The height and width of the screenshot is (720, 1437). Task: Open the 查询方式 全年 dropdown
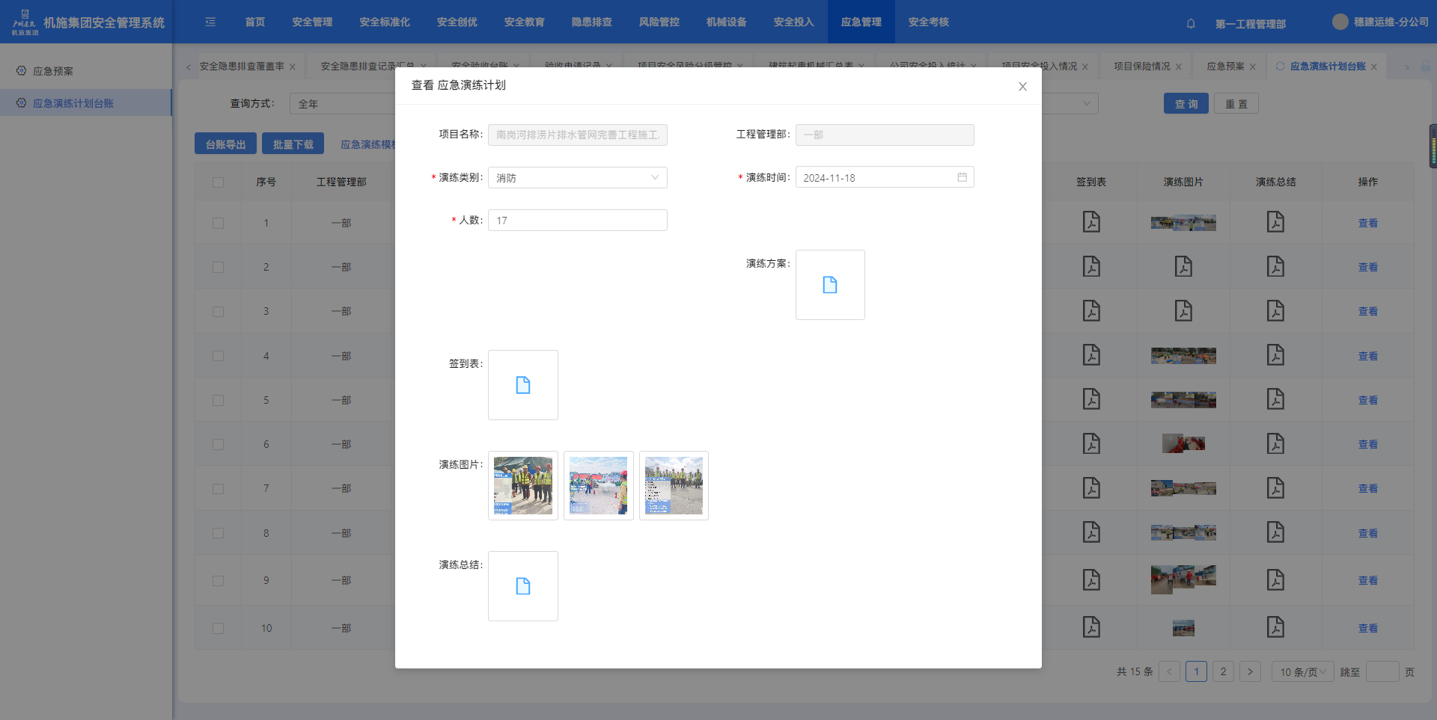344,104
